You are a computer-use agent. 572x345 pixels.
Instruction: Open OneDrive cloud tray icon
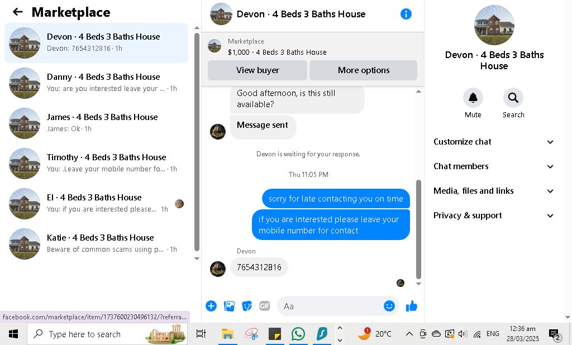pyautogui.click(x=436, y=334)
